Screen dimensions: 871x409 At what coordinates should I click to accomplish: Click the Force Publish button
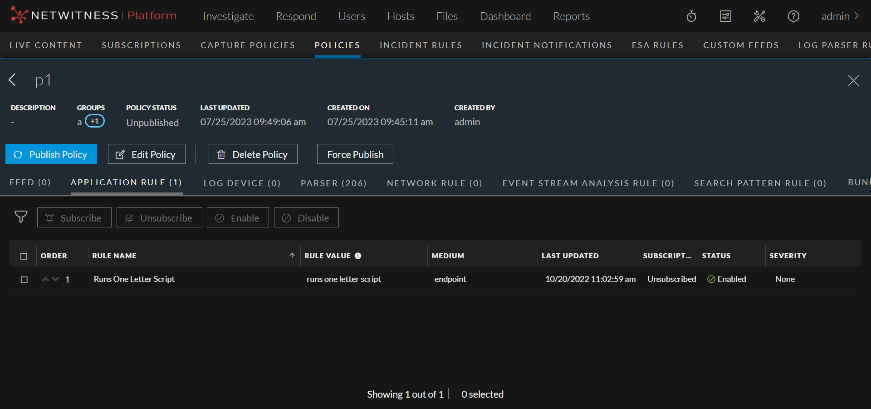tap(355, 154)
